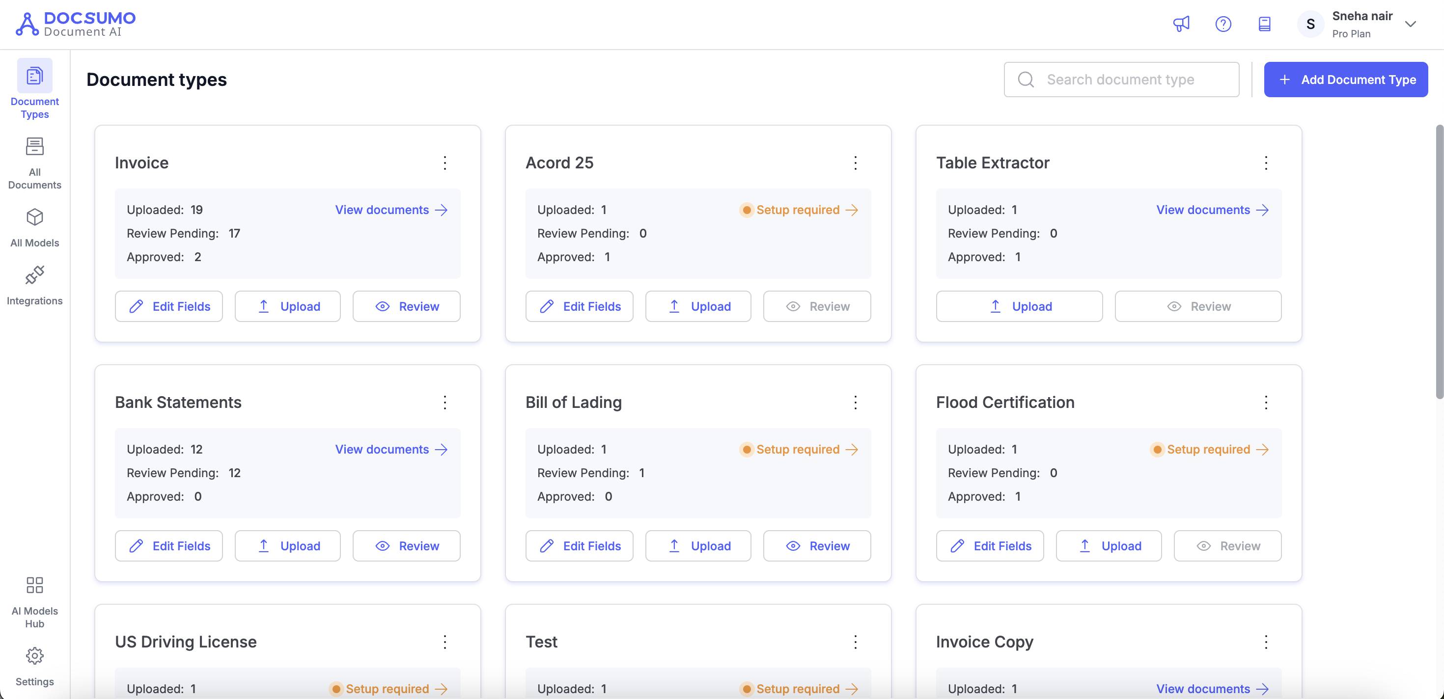This screenshot has width=1444, height=699.
Task: Click Setup required on US Driving License card
Action: tap(389, 689)
